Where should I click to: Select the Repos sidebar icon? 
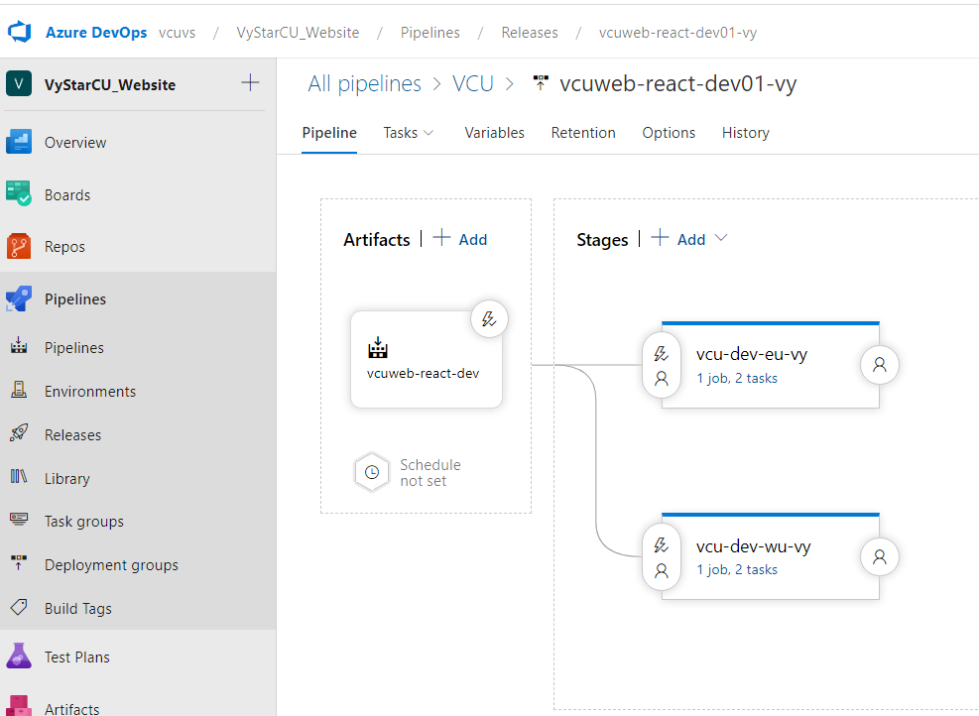[x=21, y=246]
